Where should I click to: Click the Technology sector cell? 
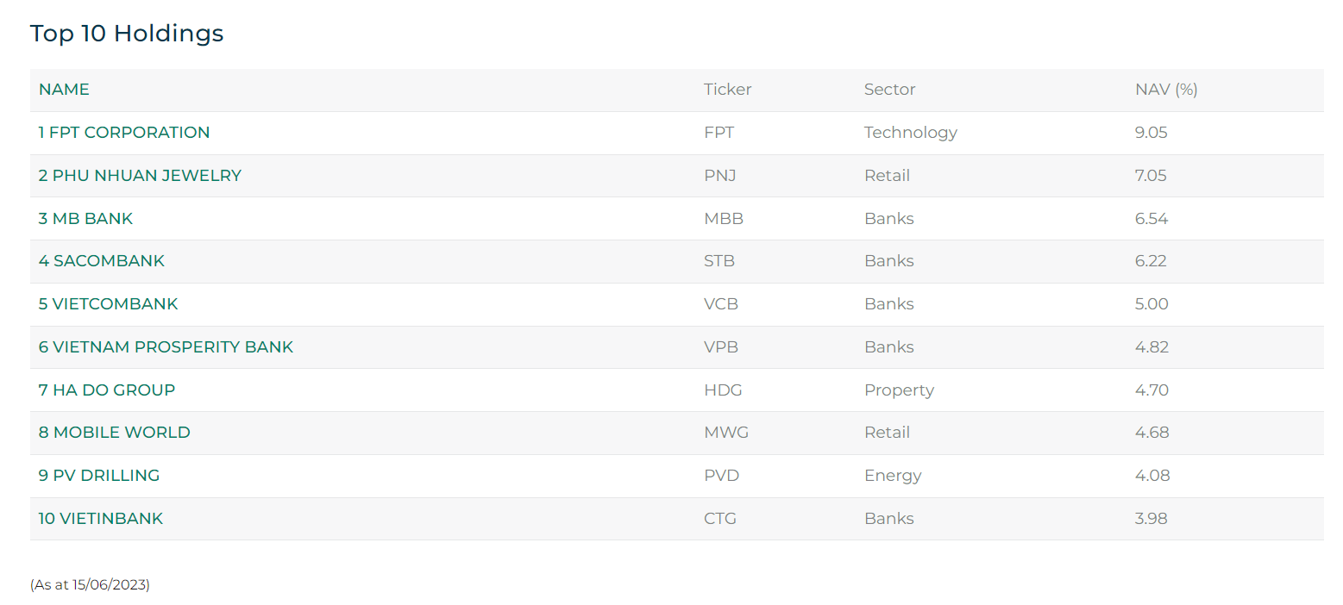(910, 133)
